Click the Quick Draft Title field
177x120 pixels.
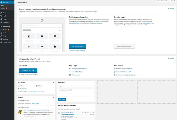76,86
